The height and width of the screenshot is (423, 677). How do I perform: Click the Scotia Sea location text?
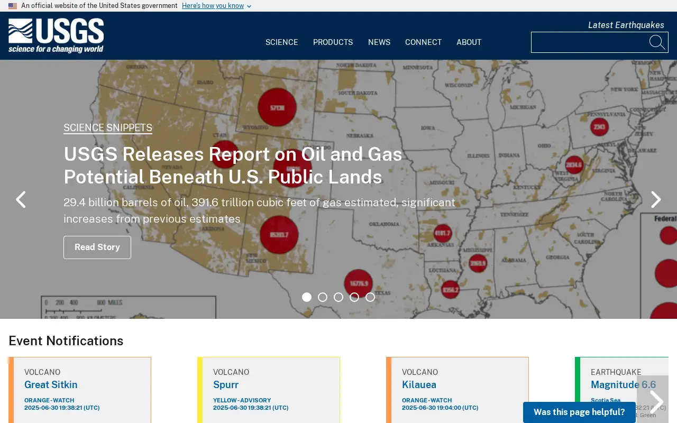point(606,400)
